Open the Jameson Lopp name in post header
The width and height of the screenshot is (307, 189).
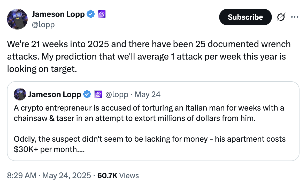pos(58,14)
